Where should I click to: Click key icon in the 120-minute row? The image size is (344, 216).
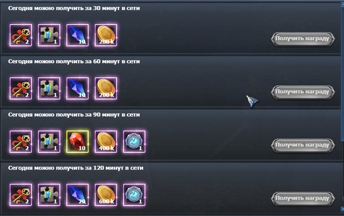[21, 195]
